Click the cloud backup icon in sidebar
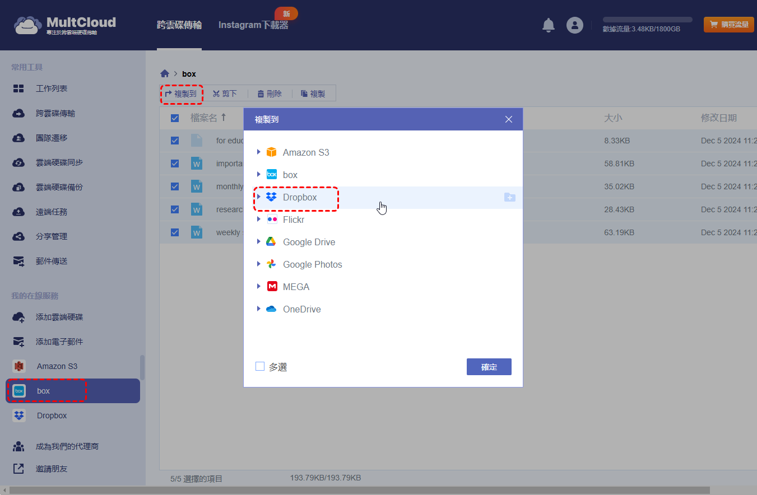The height and width of the screenshot is (495, 757). pos(18,187)
